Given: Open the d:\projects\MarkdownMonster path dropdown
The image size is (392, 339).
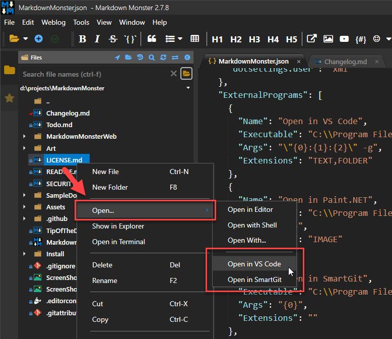Looking at the screenshot, I should click(x=188, y=88).
